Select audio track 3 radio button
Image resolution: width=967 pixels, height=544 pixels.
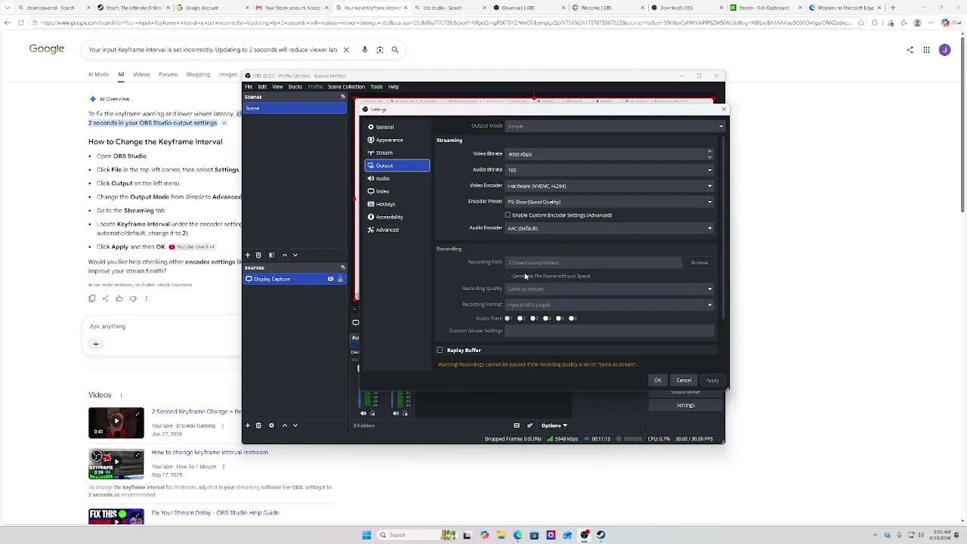click(x=533, y=319)
